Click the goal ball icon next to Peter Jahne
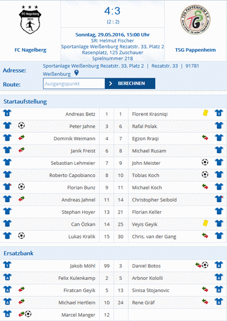The height and width of the screenshot is (321, 227). (x=21, y=125)
